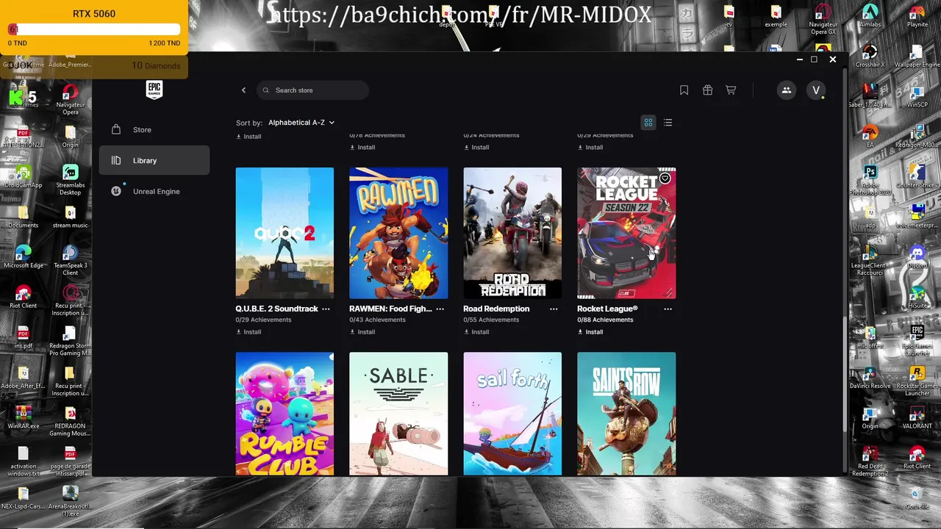Select Wallpaper Engine desktop icon
The width and height of the screenshot is (941, 529).
[917, 56]
